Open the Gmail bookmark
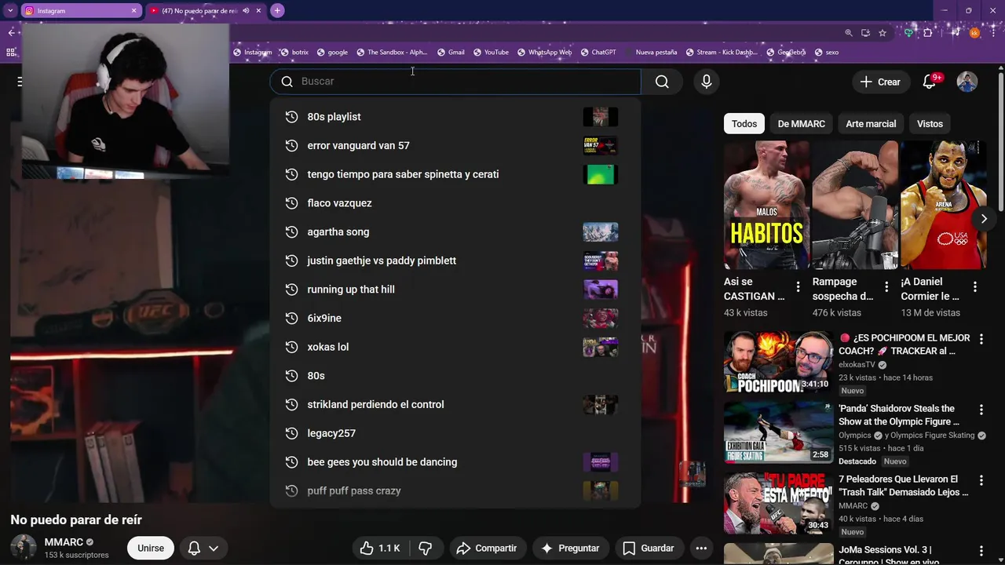This screenshot has width=1005, height=565. (451, 53)
